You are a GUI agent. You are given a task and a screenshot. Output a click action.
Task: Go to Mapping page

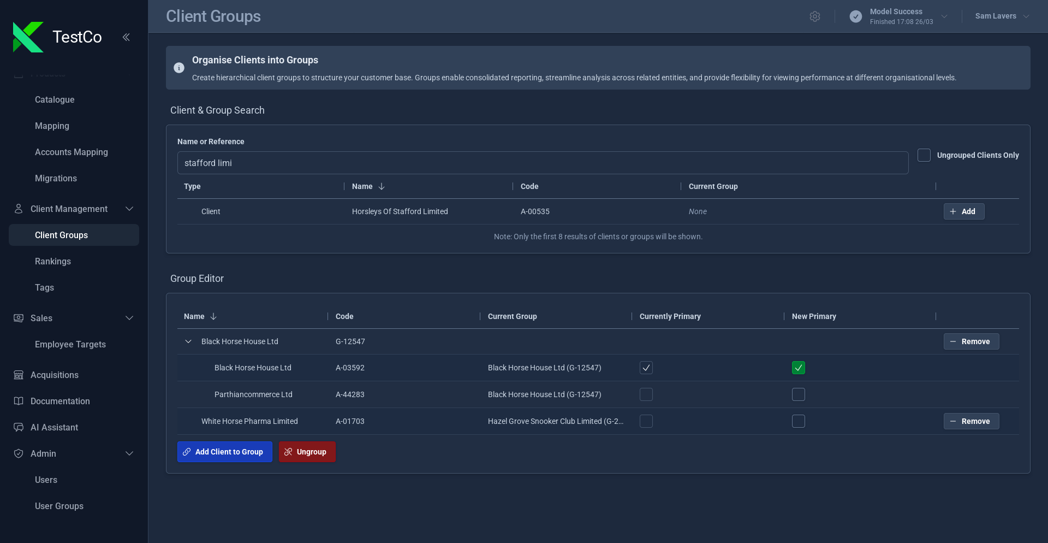tap(52, 126)
